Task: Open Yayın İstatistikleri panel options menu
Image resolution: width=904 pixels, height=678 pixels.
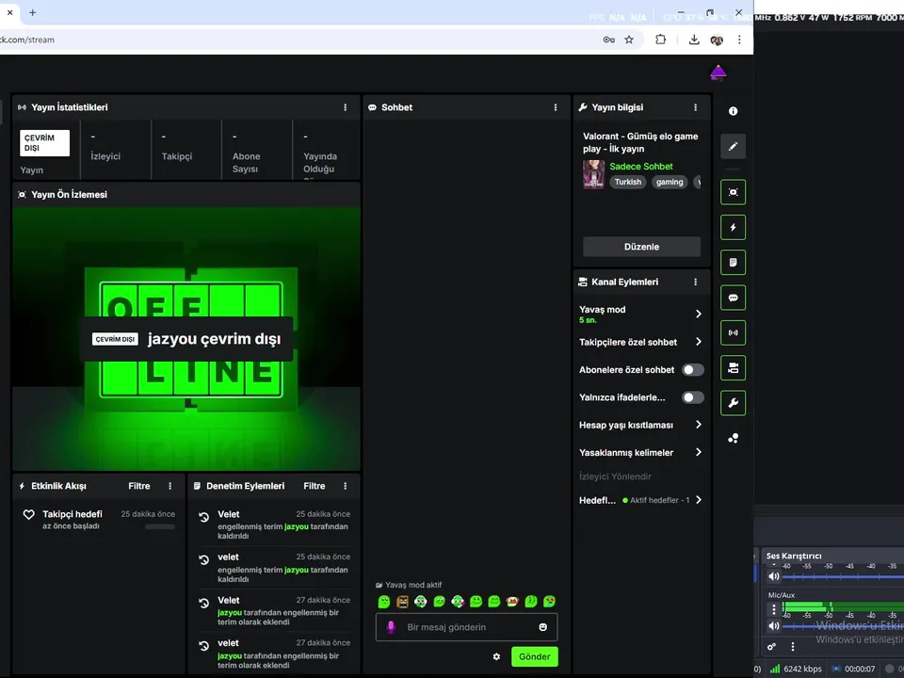Action: click(x=346, y=107)
